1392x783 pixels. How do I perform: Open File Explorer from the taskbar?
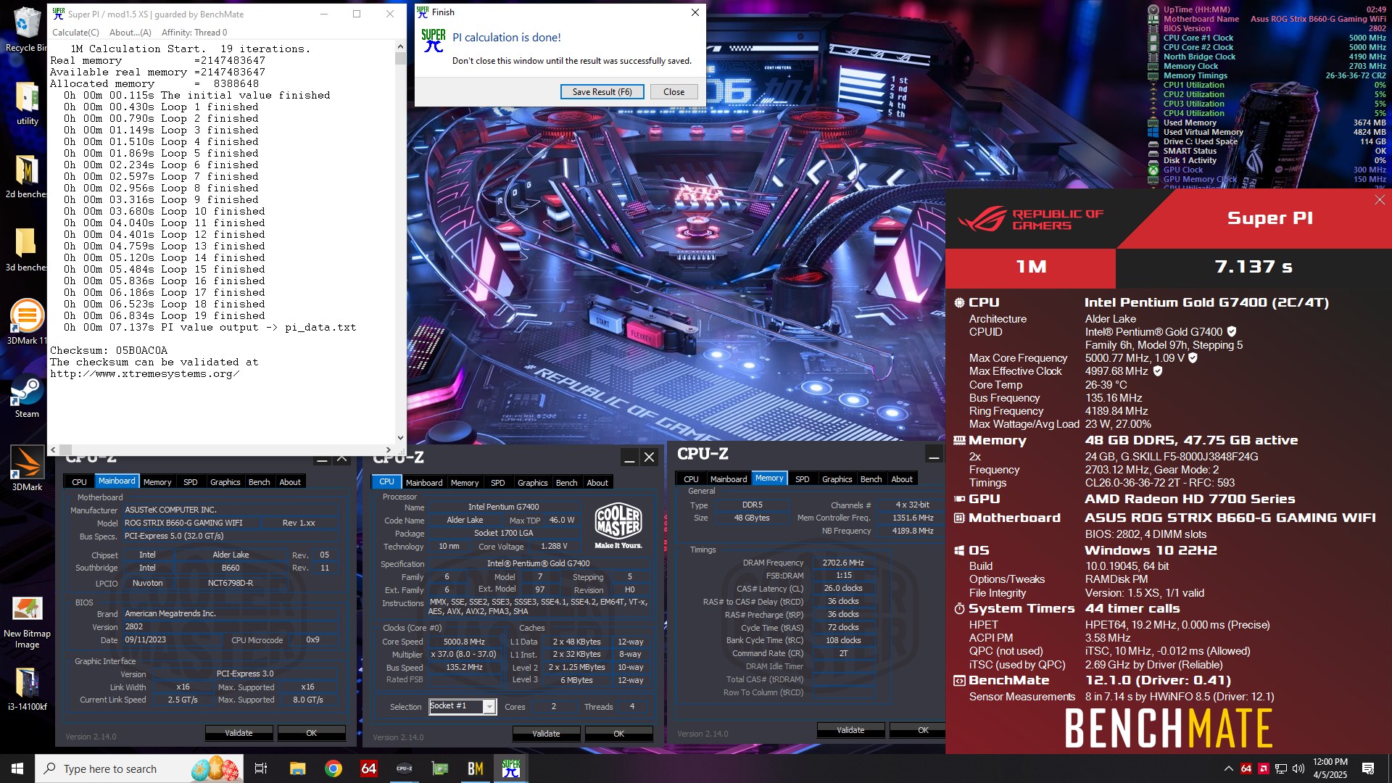pyautogui.click(x=297, y=768)
